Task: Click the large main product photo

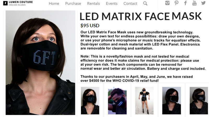Action: coord(40,63)
